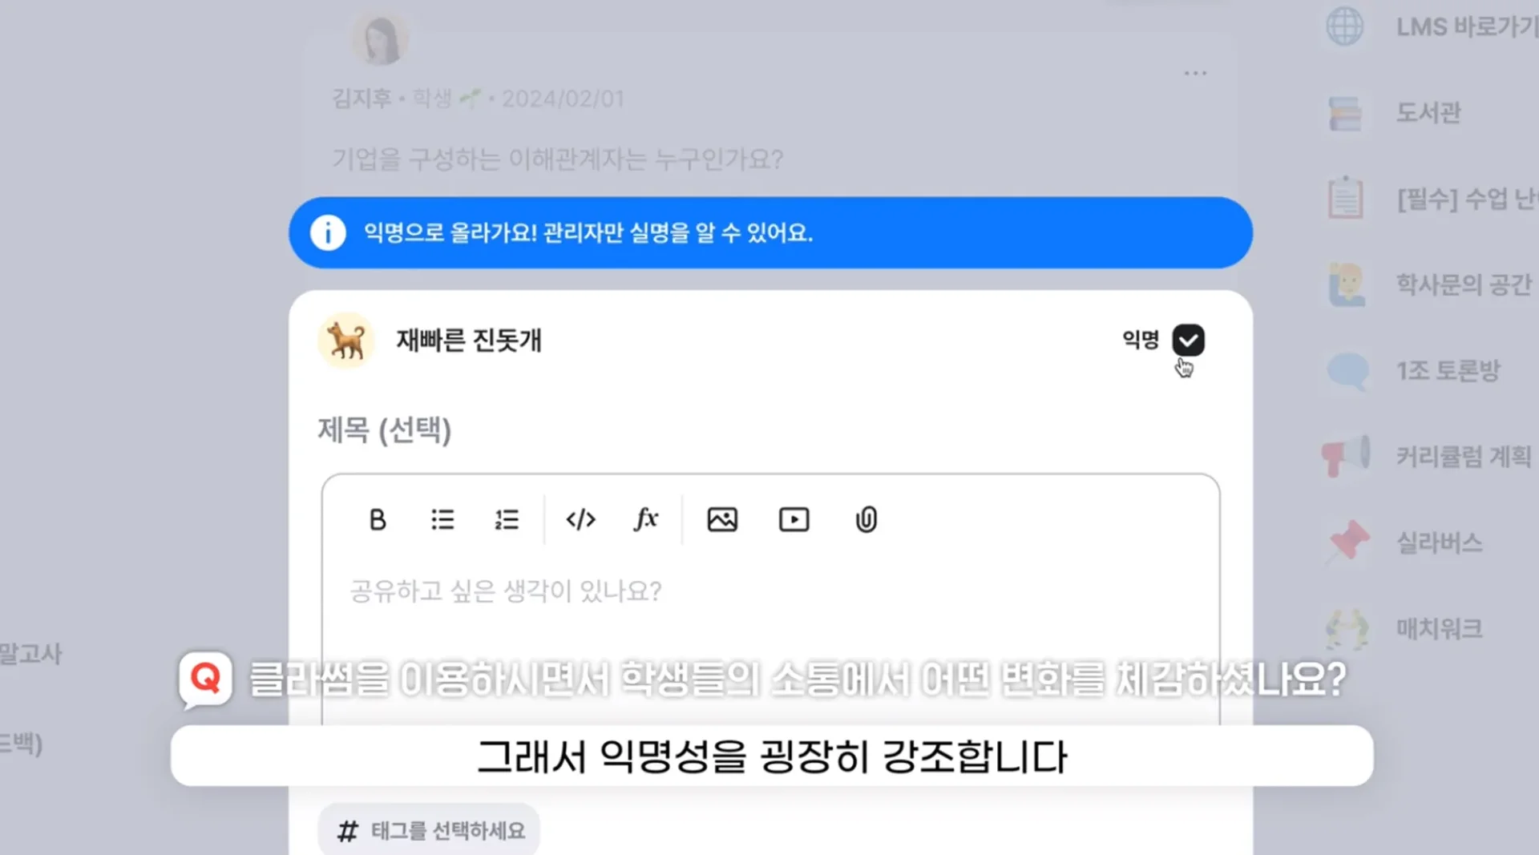Toggle bold formatting in the editor
Image resolution: width=1539 pixels, height=855 pixels.
[x=378, y=520]
